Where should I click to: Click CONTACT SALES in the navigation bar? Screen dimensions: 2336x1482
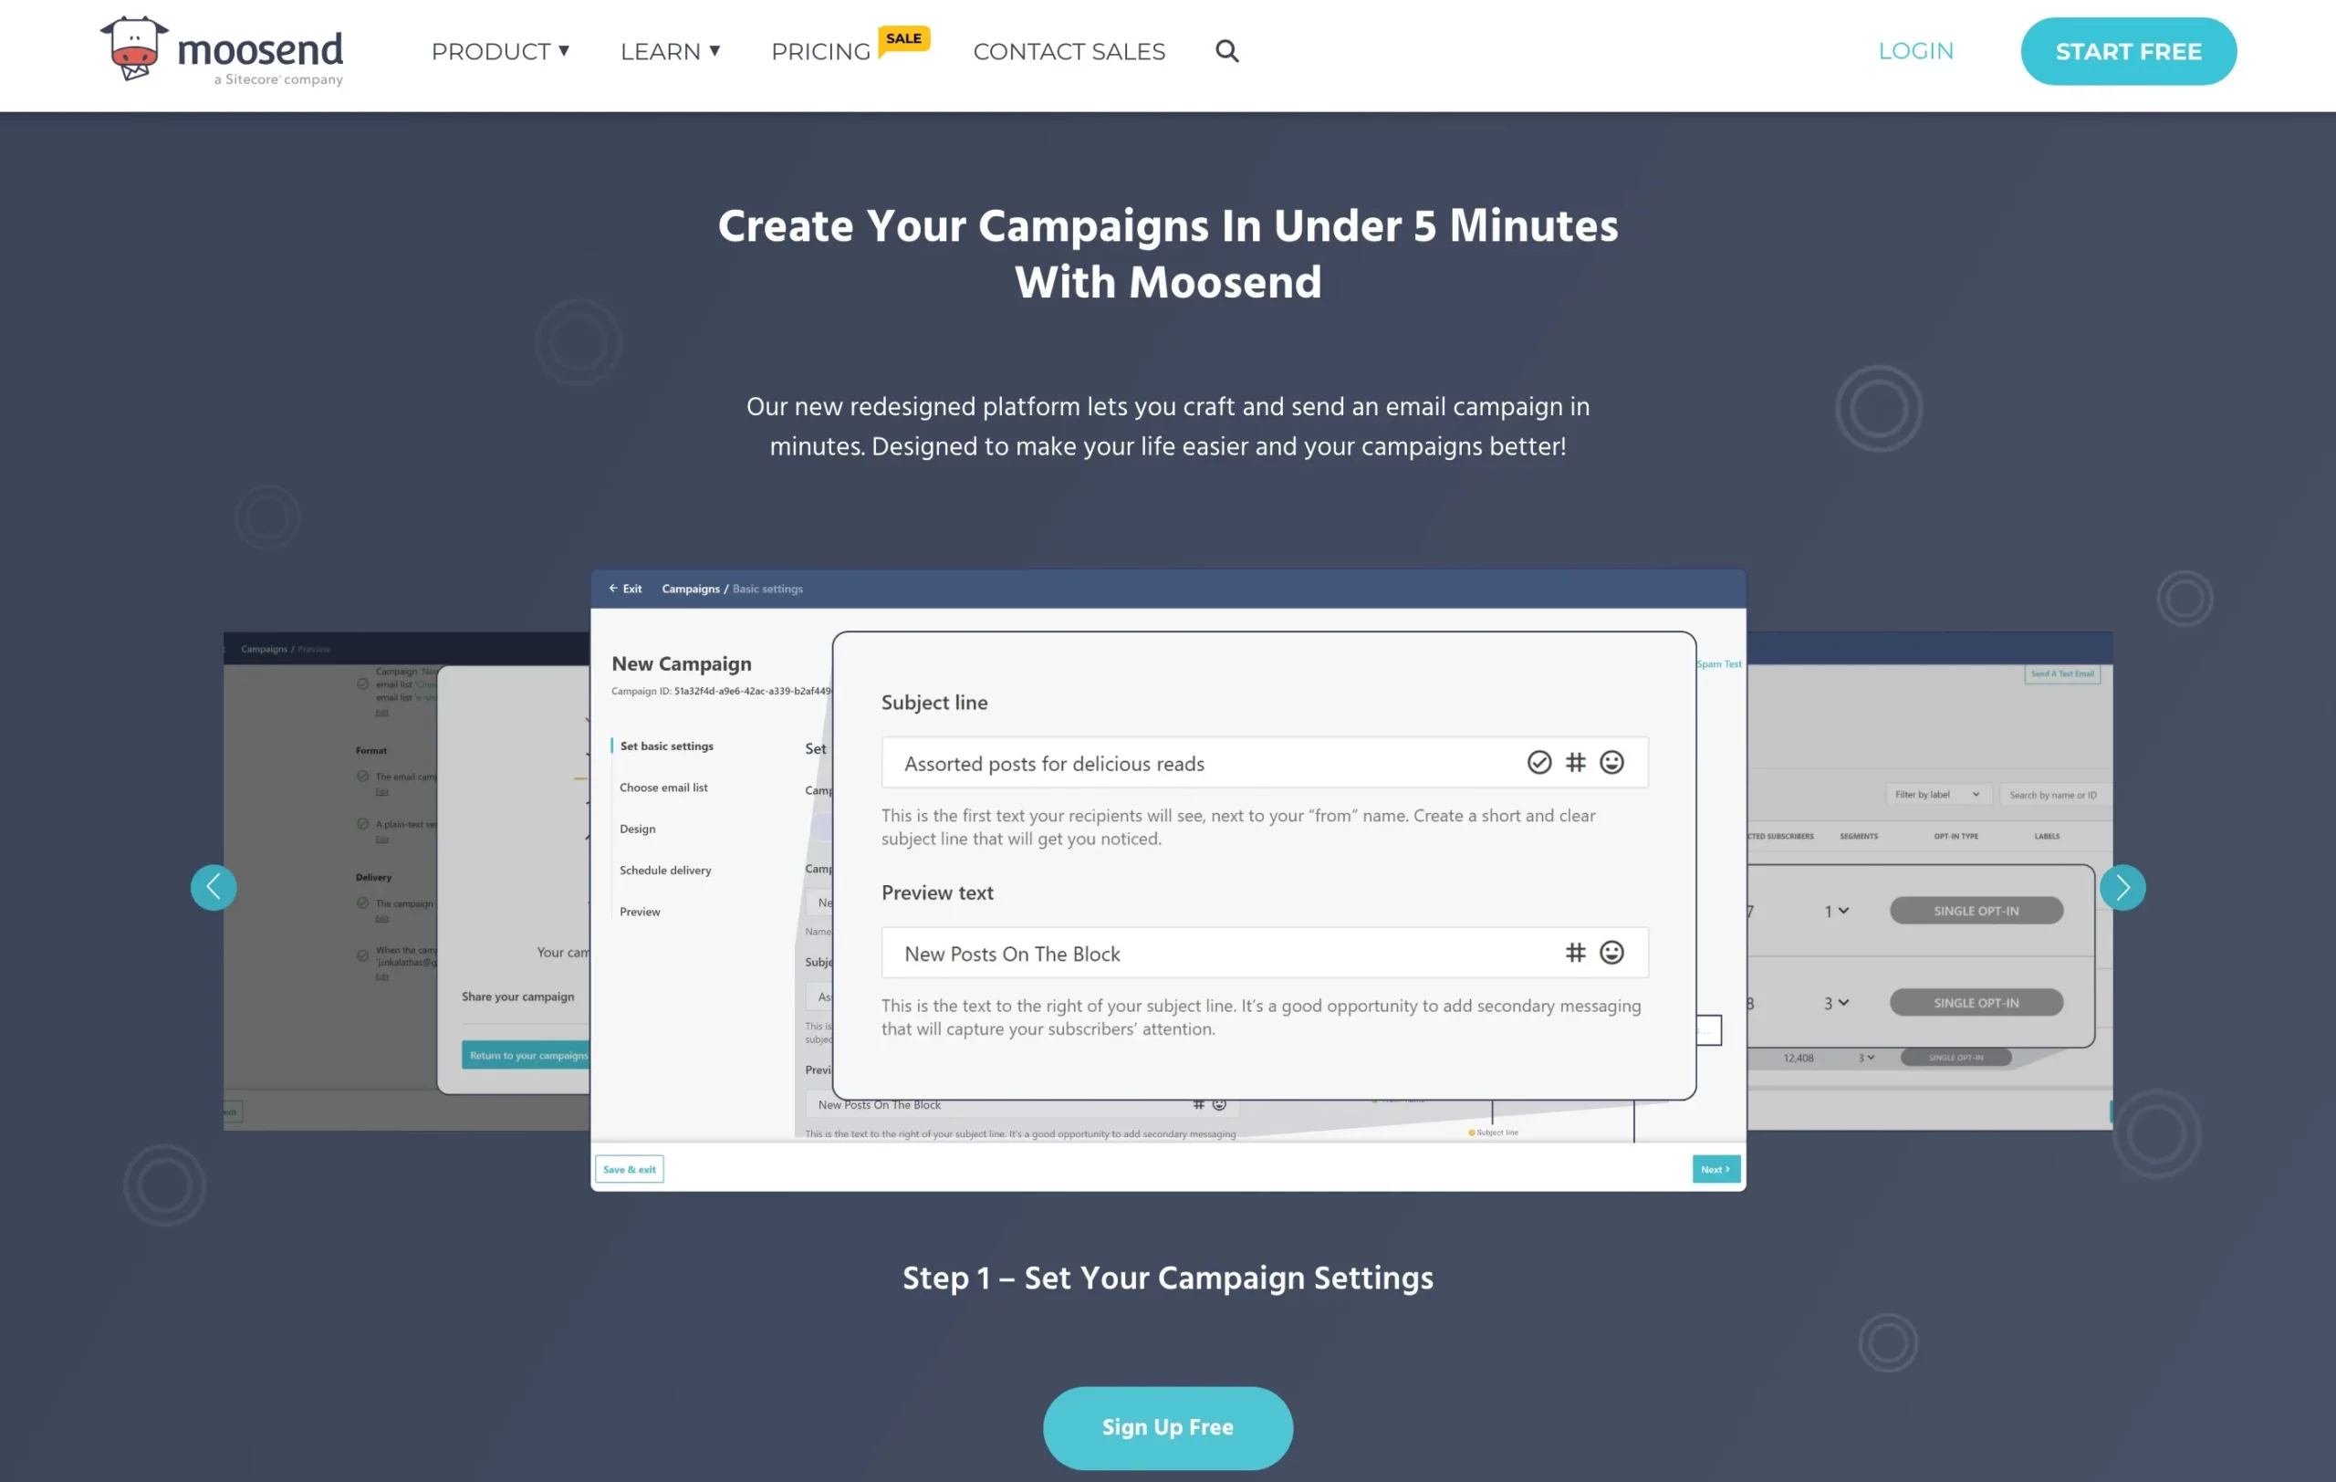(1068, 51)
